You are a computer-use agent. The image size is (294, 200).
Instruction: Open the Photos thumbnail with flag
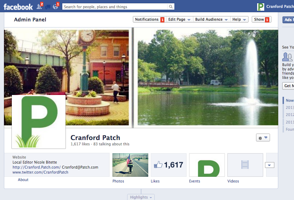[130, 165]
